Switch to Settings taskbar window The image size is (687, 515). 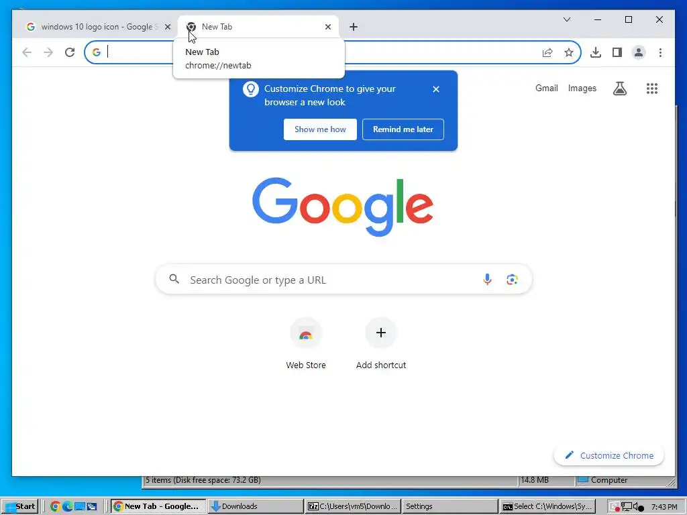click(x=450, y=507)
